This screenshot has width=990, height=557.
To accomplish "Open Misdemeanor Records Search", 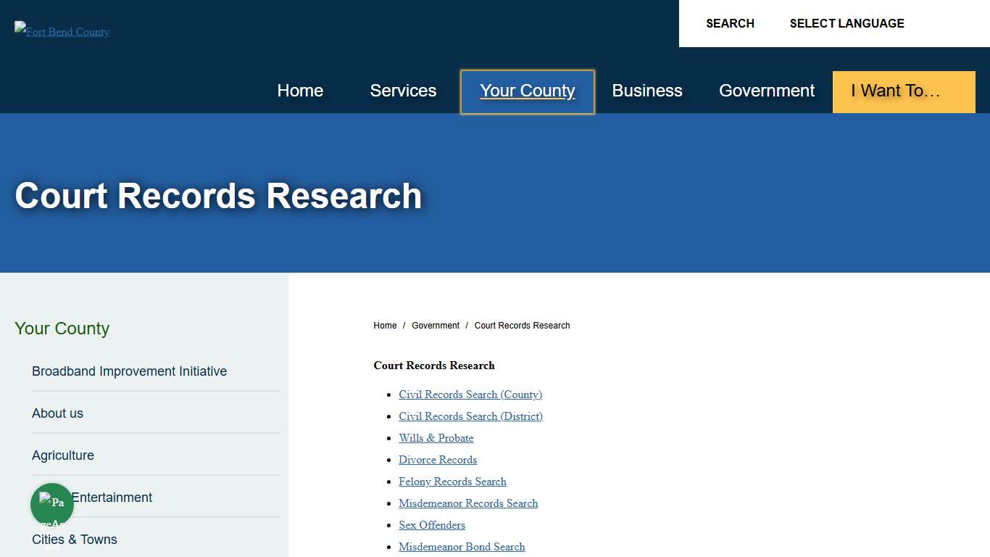I will click(x=468, y=503).
